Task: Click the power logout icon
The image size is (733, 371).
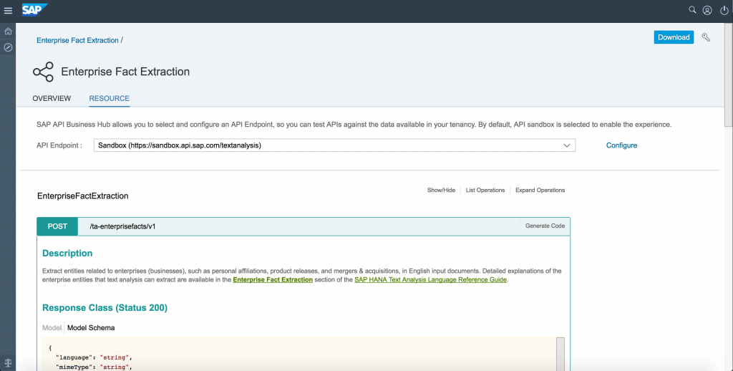Action: [x=724, y=10]
